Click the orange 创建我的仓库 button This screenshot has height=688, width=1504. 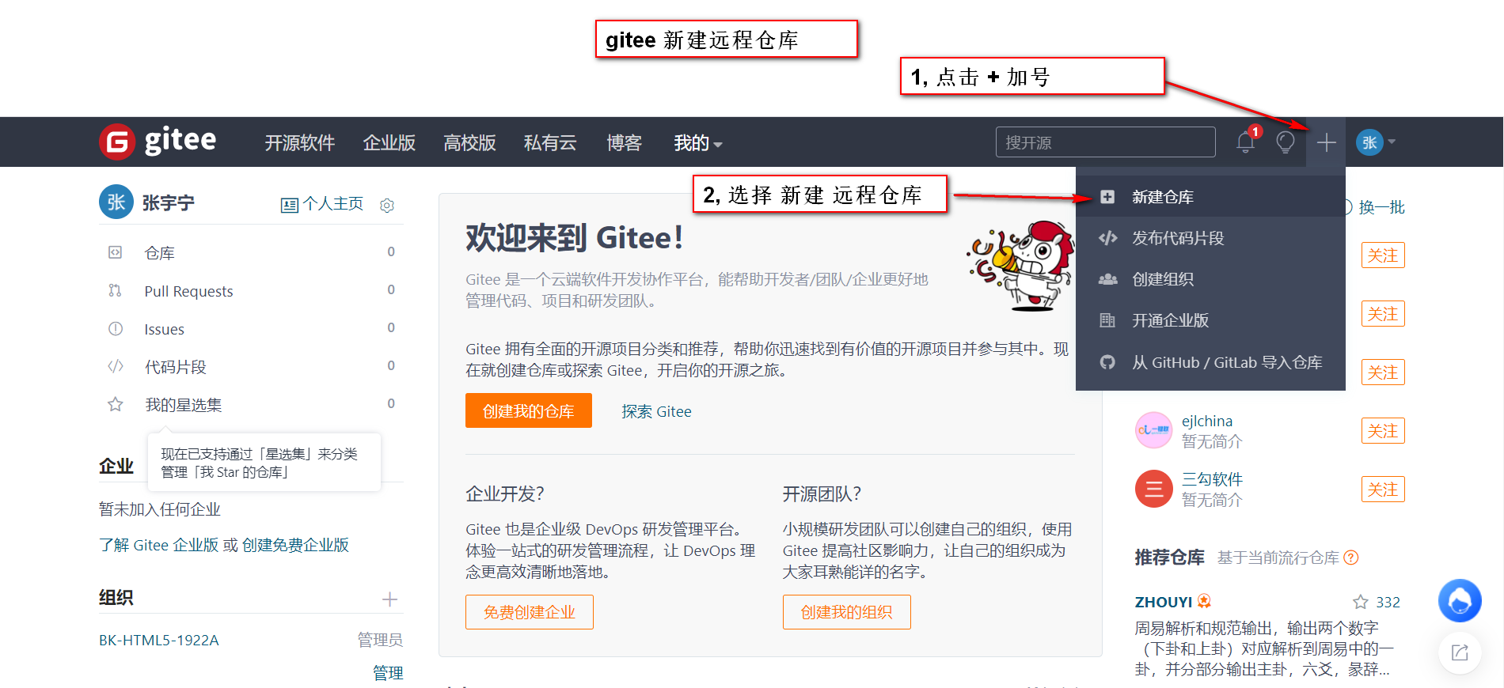tap(529, 410)
